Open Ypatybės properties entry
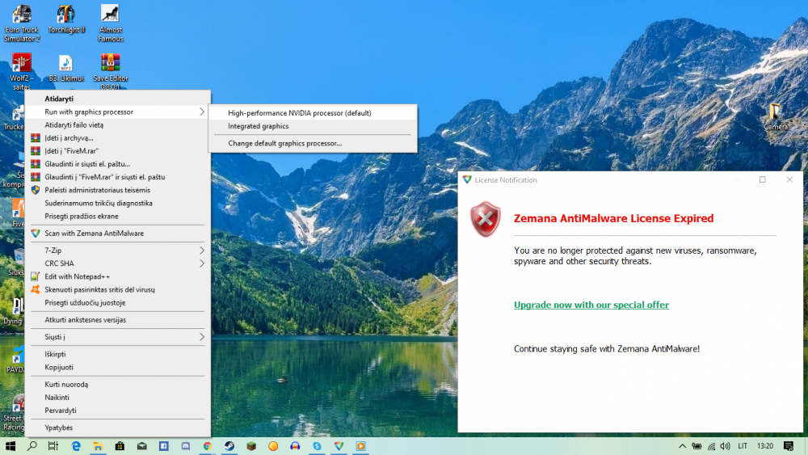Image resolution: width=808 pixels, height=455 pixels. [x=118, y=428]
